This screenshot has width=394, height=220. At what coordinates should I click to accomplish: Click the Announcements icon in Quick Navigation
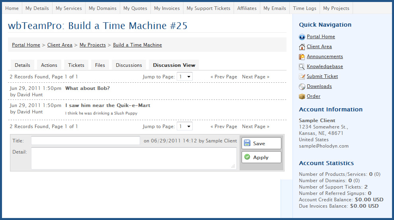pyautogui.click(x=302, y=57)
